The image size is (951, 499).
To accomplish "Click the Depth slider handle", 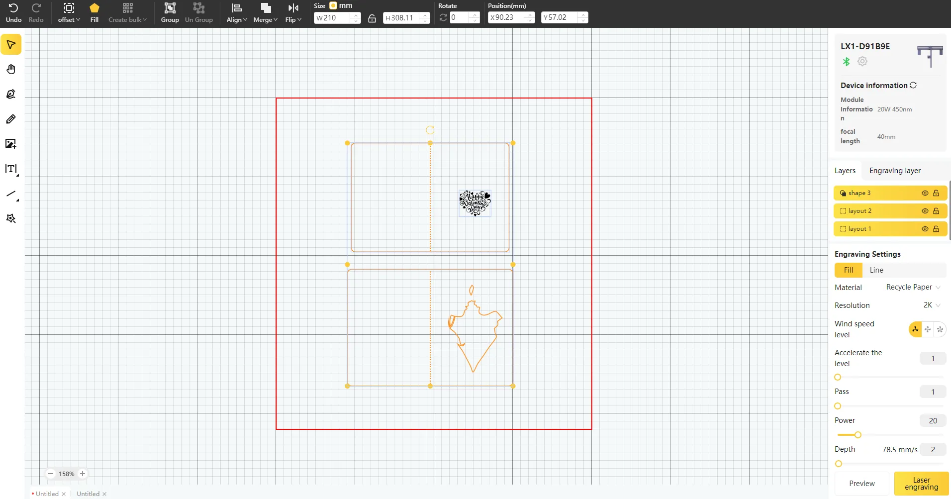I will pyautogui.click(x=839, y=464).
